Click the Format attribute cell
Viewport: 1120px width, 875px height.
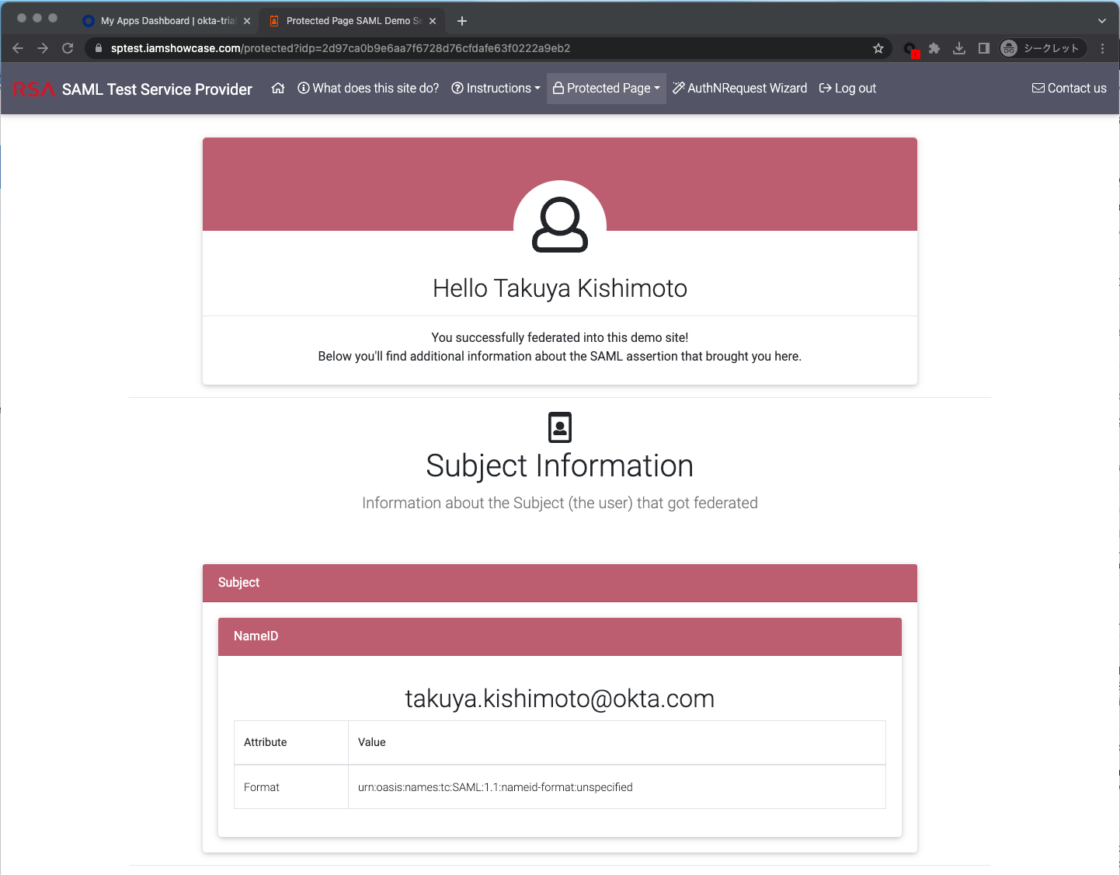[x=291, y=787]
